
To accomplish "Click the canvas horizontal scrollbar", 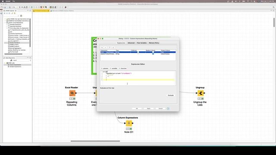I will 95,141.
